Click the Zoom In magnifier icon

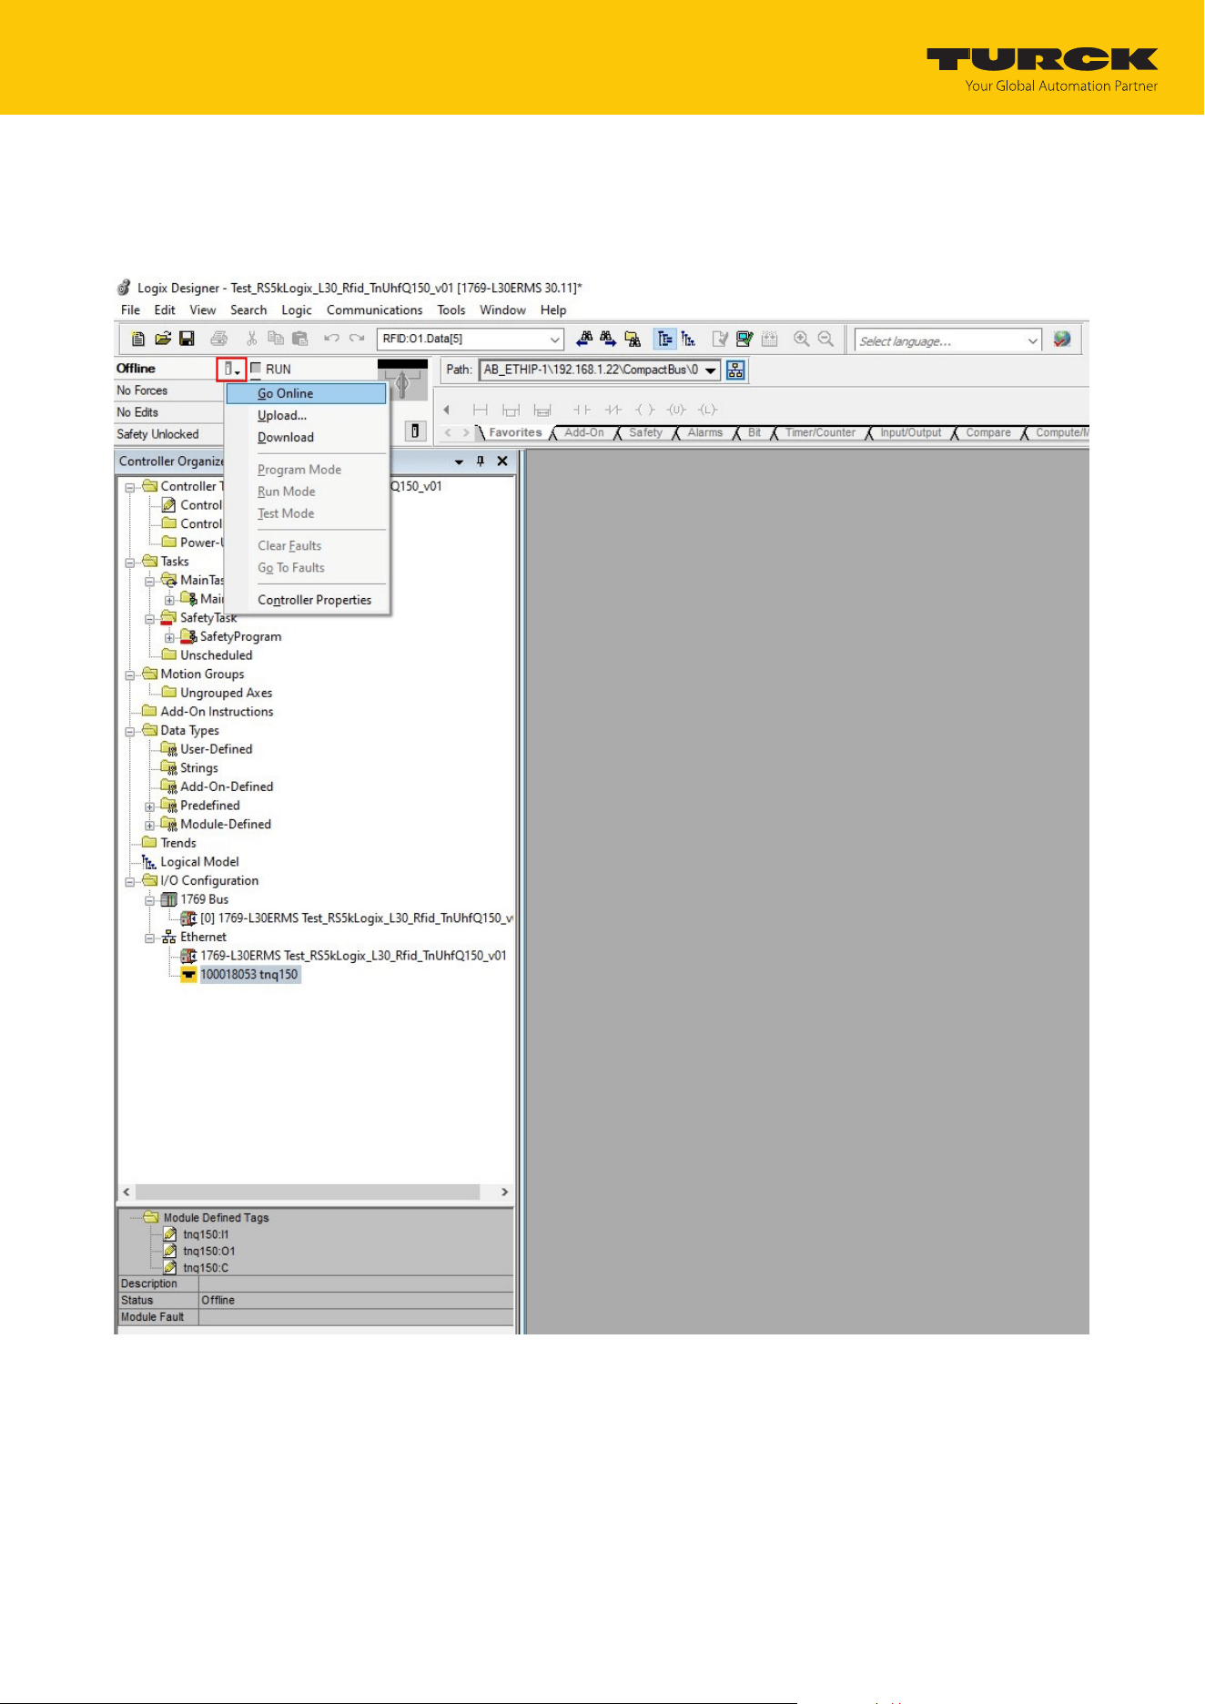[x=802, y=340]
